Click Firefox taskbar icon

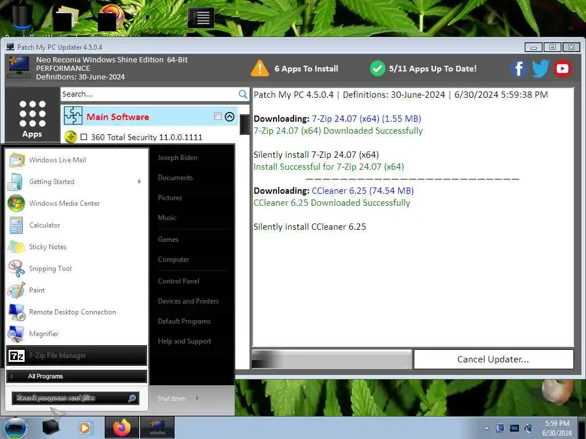pyautogui.click(x=122, y=428)
